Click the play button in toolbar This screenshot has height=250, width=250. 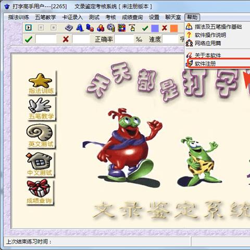point(28,28)
